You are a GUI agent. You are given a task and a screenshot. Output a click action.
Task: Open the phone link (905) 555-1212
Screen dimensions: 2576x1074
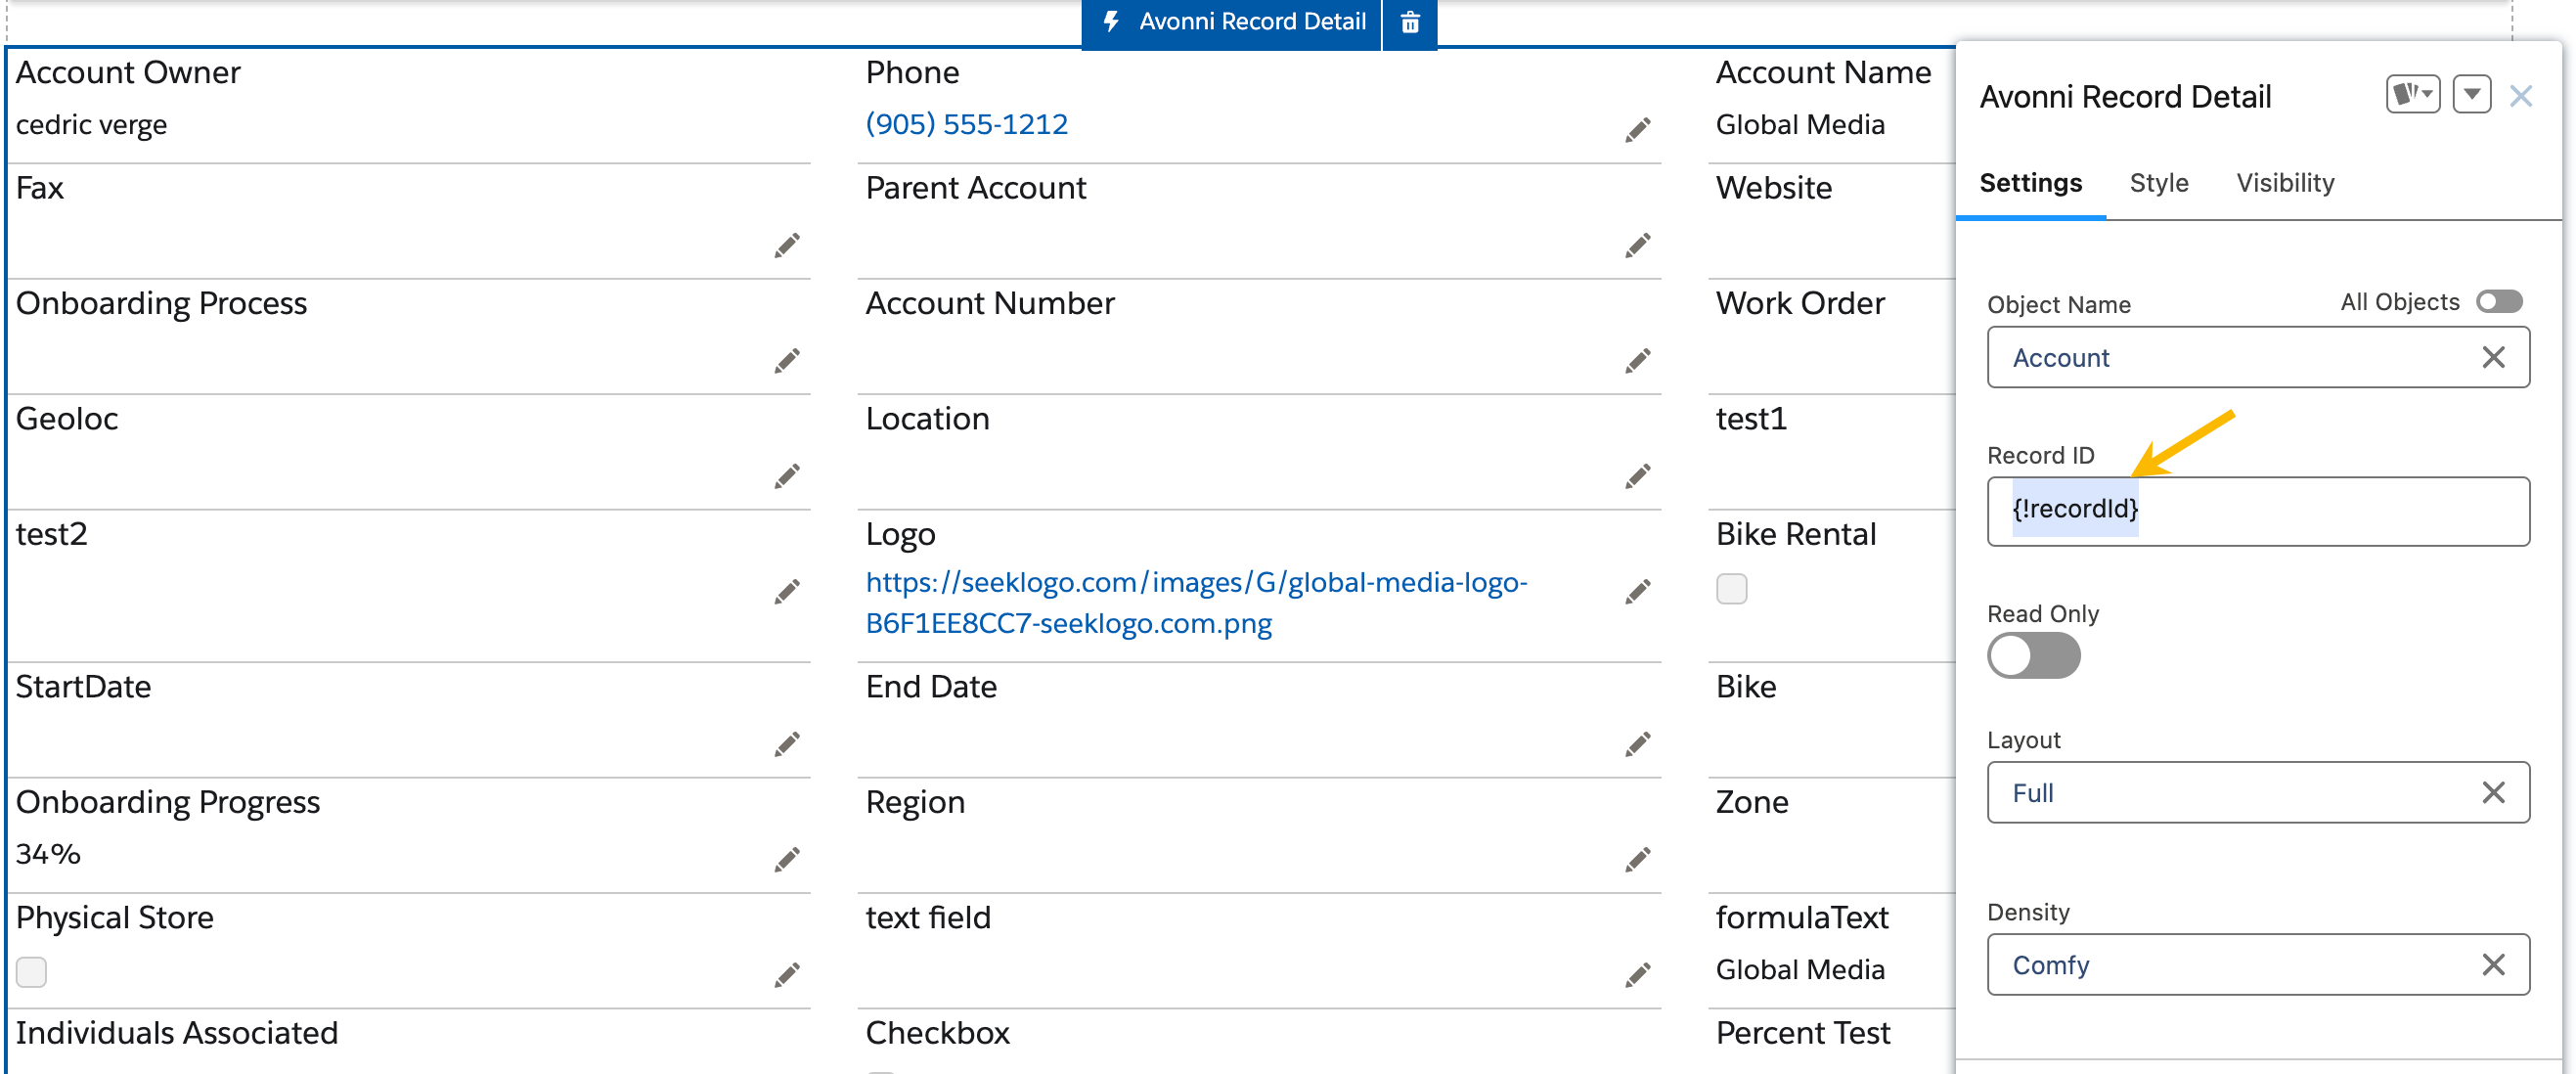pyautogui.click(x=966, y=124)
